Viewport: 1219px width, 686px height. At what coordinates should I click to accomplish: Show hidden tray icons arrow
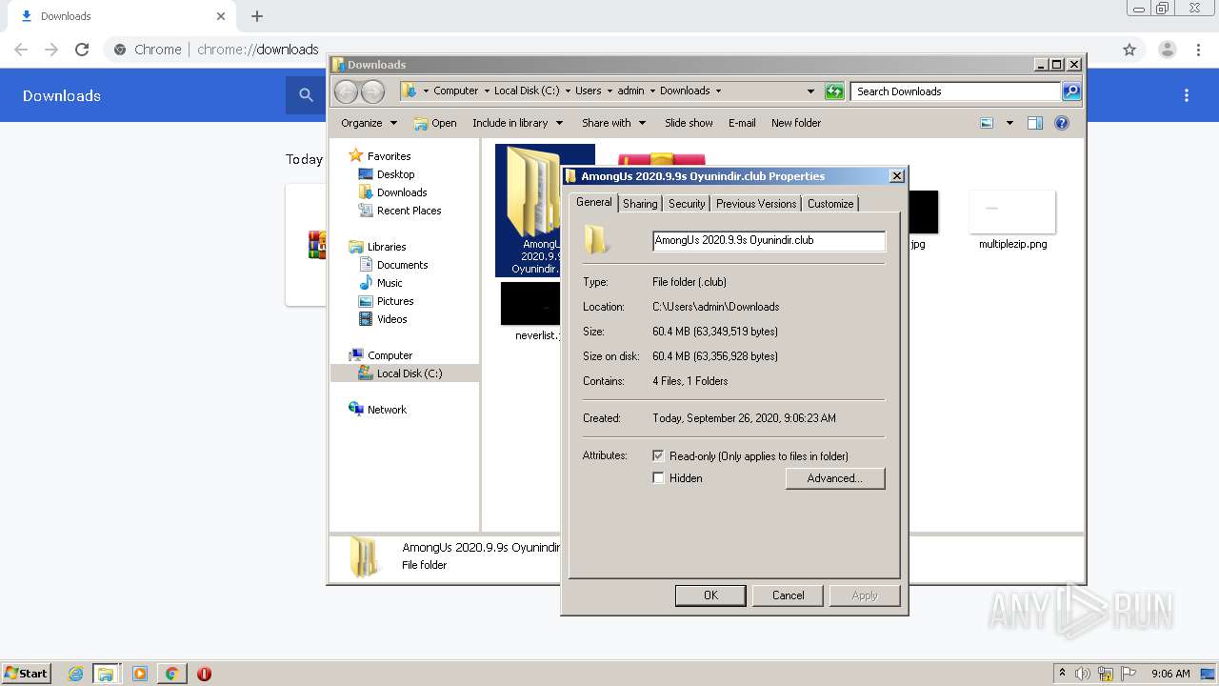point(1062,674)
